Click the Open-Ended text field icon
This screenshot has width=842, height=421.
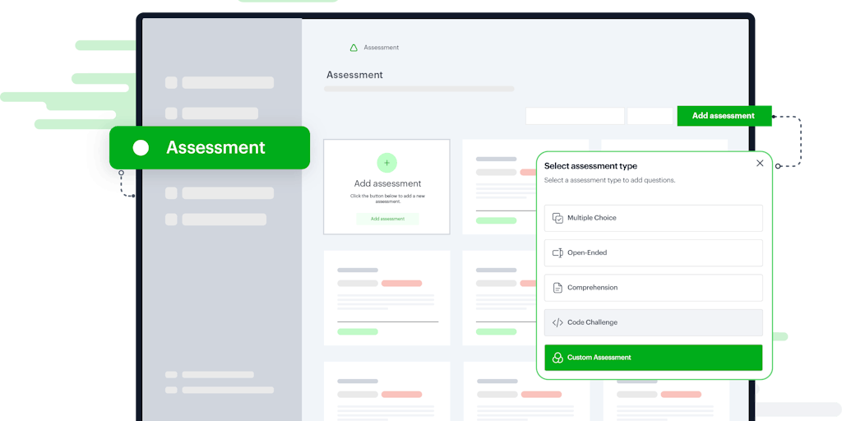tap(557, 253)
